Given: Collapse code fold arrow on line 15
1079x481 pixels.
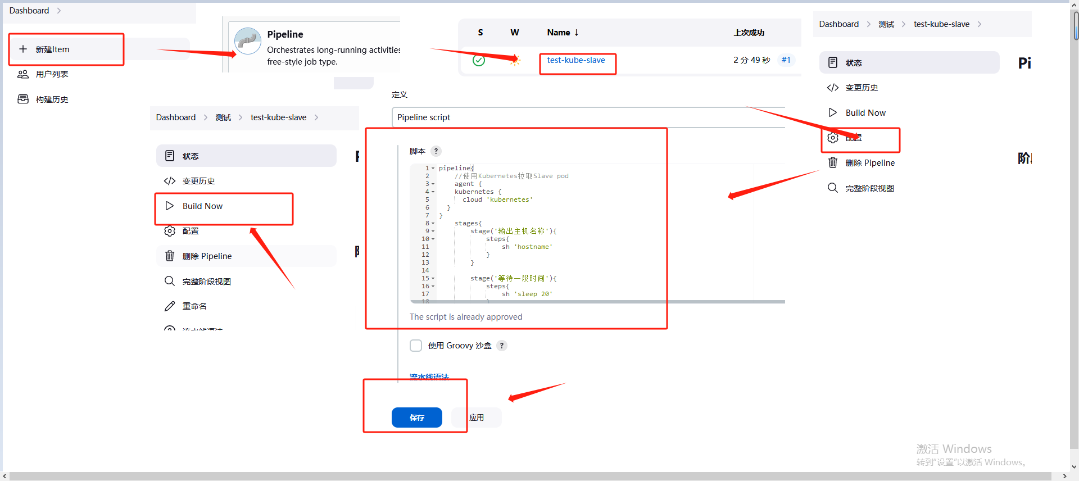Looking at the screenshot, I should click(433, 278).
